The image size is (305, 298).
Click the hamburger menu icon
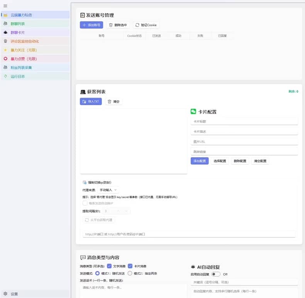[x=5, y=6]
